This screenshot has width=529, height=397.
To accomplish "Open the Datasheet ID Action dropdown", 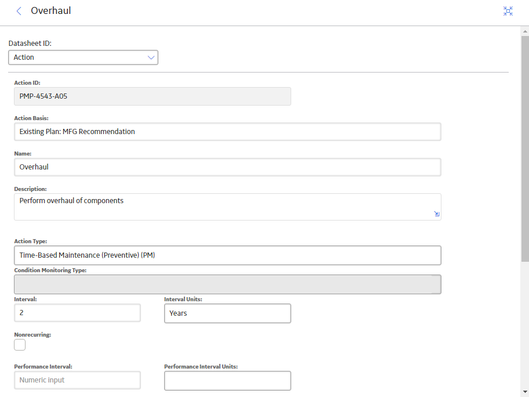I will (83, 57).
